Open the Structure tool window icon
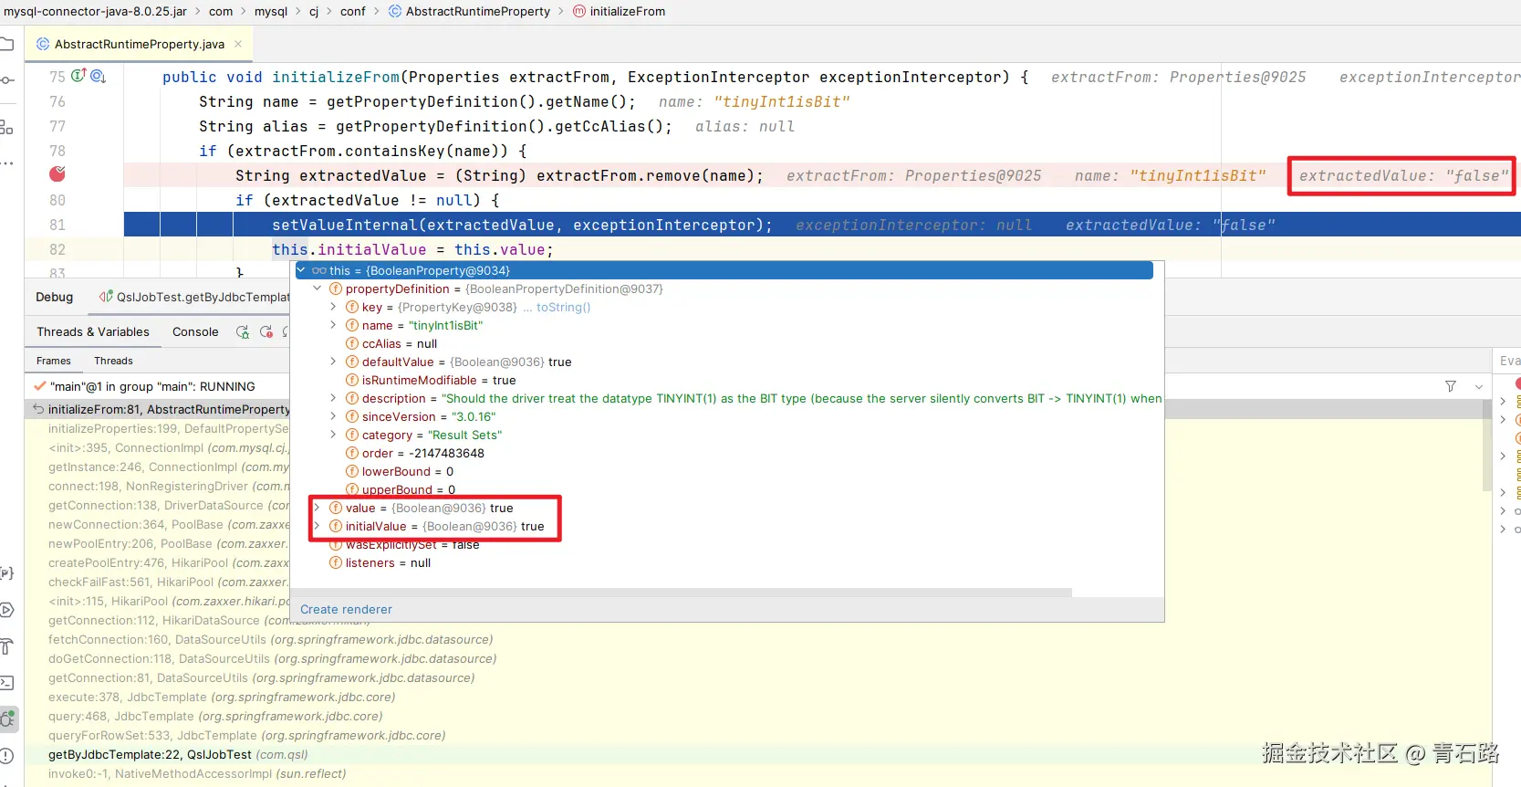Screen dimensions: 1521x787 coord(6,127)
